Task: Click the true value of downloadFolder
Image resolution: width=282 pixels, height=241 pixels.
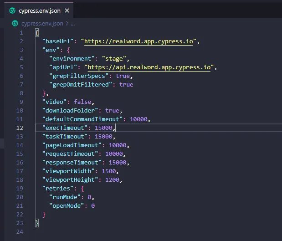Action: (112, 111)
